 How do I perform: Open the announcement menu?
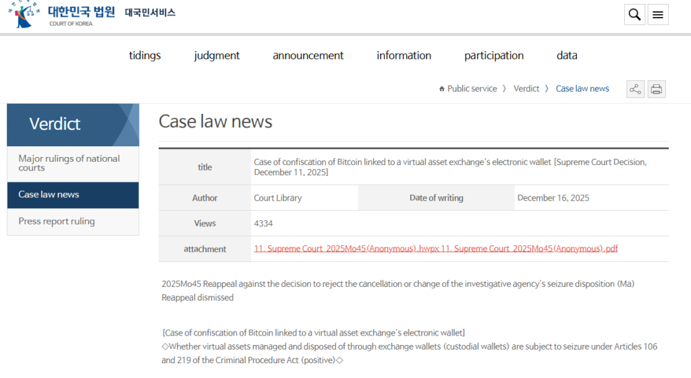[x=308, y=55]
